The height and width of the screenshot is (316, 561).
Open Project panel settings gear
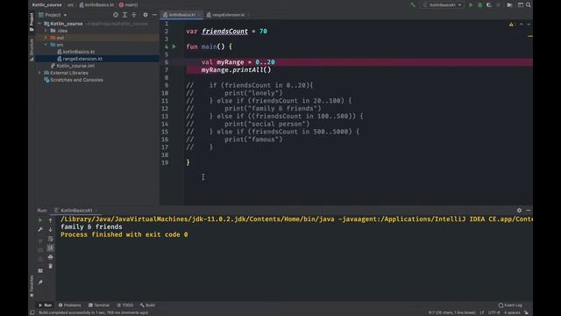point(146,15)
